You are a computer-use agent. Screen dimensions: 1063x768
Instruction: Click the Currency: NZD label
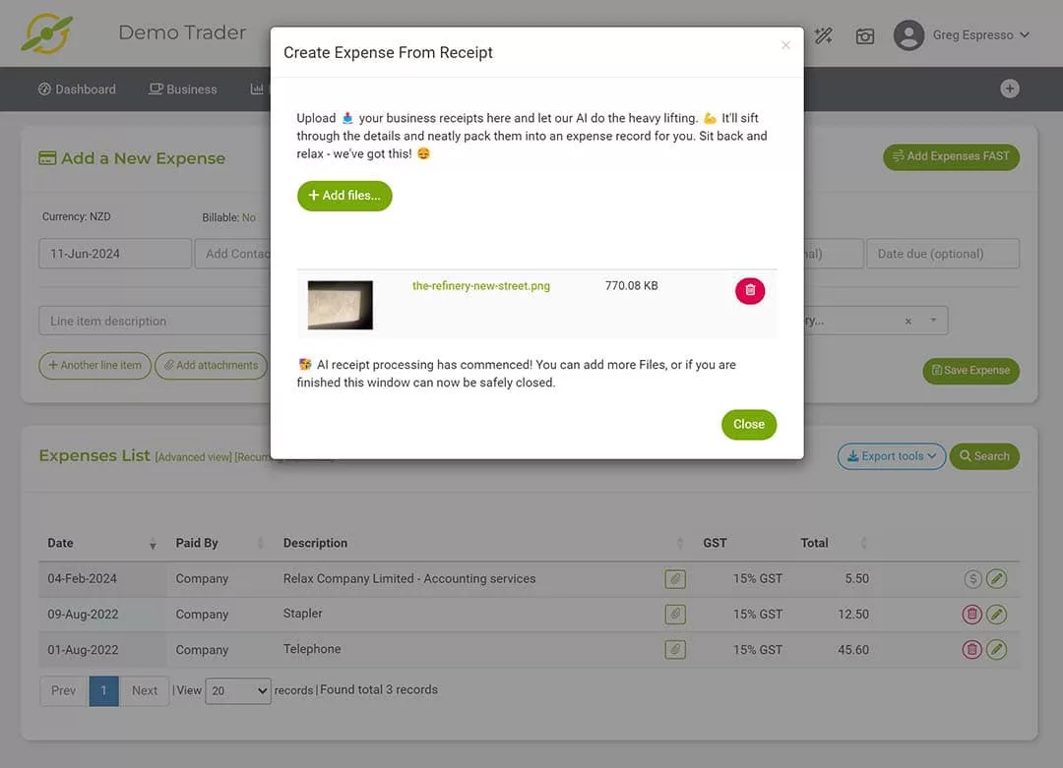point(76,216)
